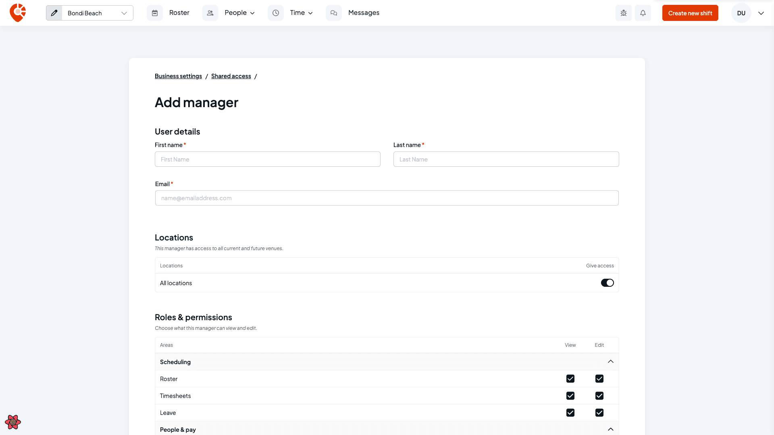Expand the People menu chevron
Viewport: 774px width, 435px height.
point(253,13)
